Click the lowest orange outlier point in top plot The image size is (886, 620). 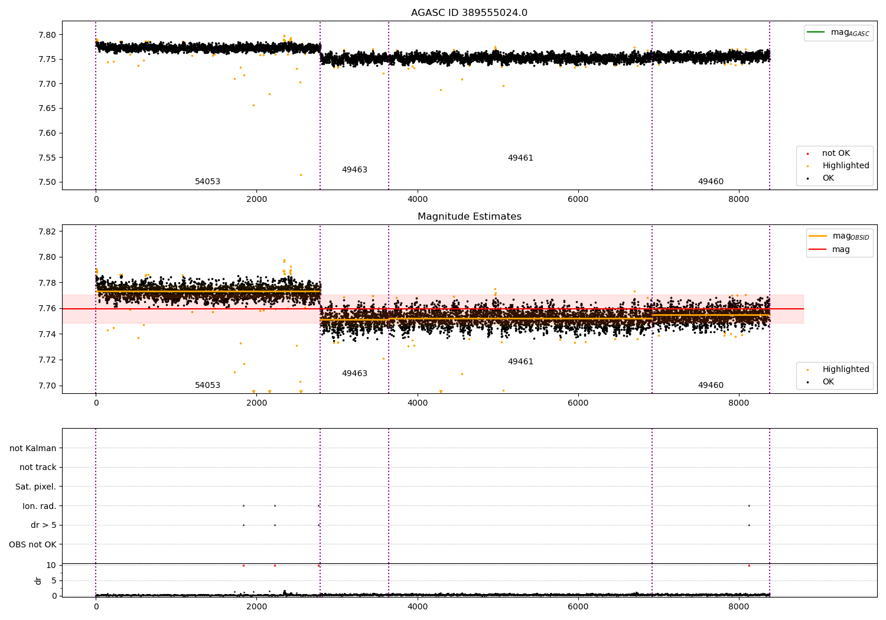(x=301, y=175)
